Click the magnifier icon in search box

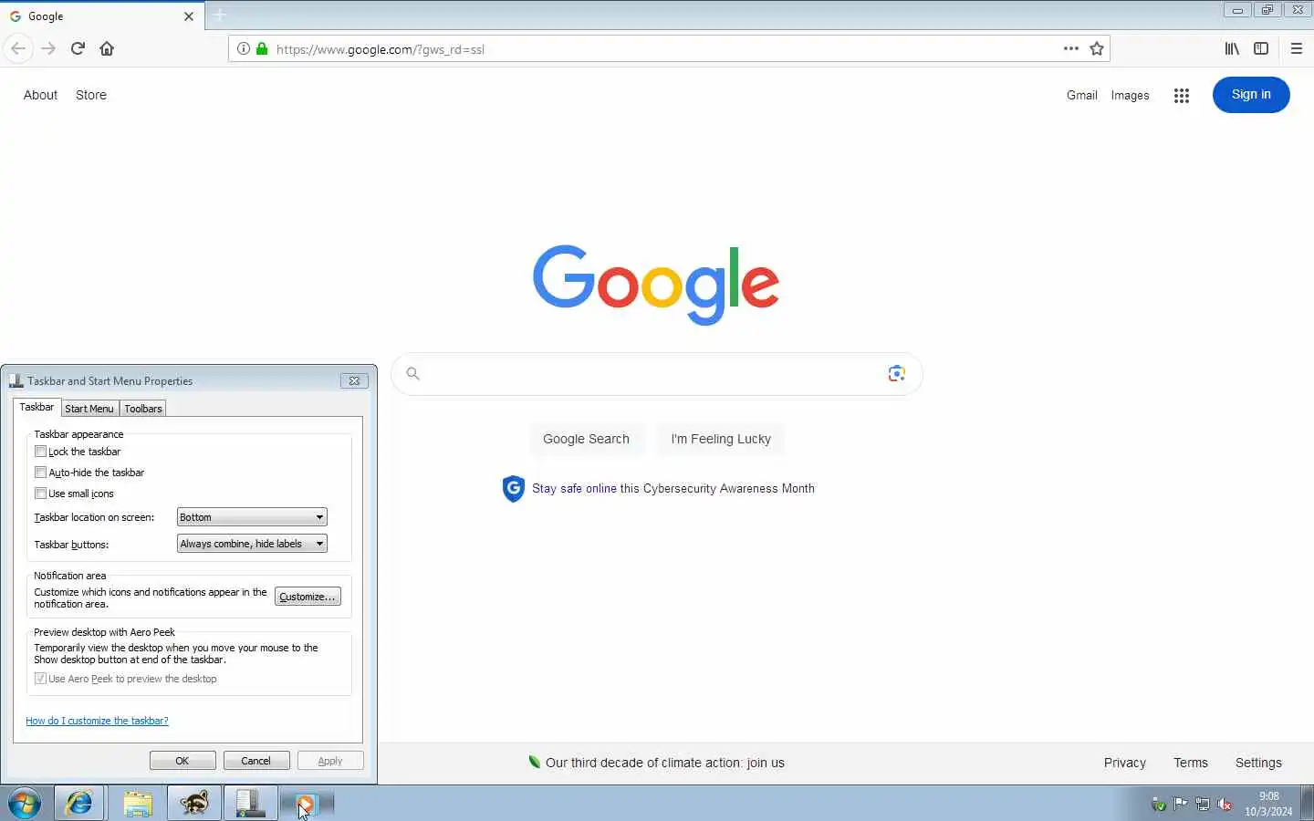(x=412, y=373)
